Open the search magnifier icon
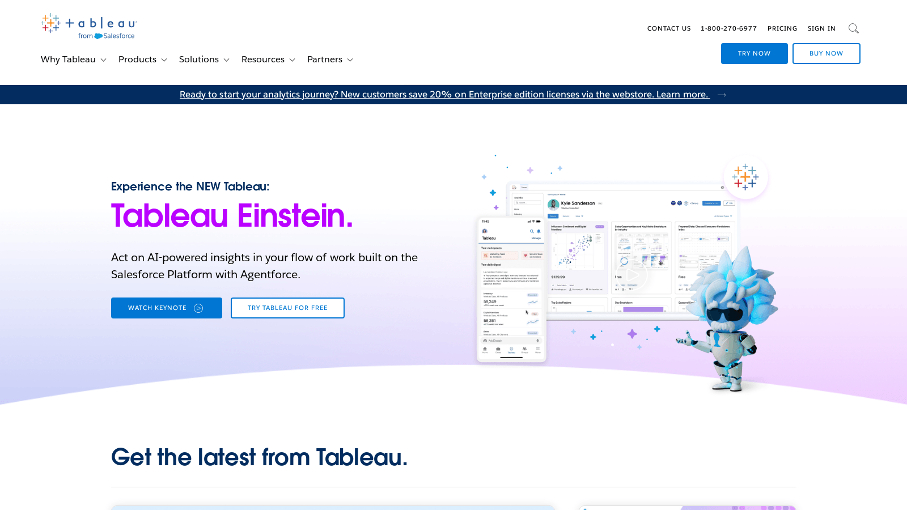The height and width of the screenshot is (510, 907). (x=853, y=28)
